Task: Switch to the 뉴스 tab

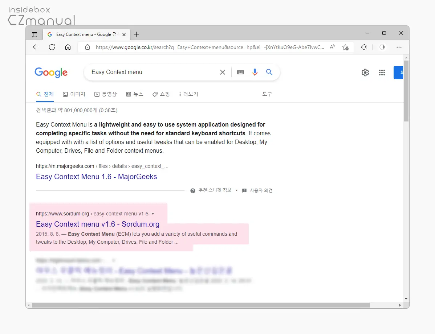Action: pos(135,94)
